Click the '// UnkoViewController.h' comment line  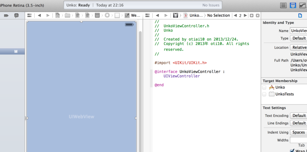pyautogui.click(x=182, y=26)
